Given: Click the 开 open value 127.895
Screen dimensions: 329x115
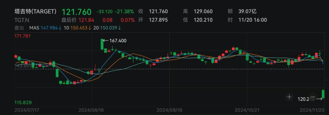Looking at the screenshot, I should click(158, 20).
